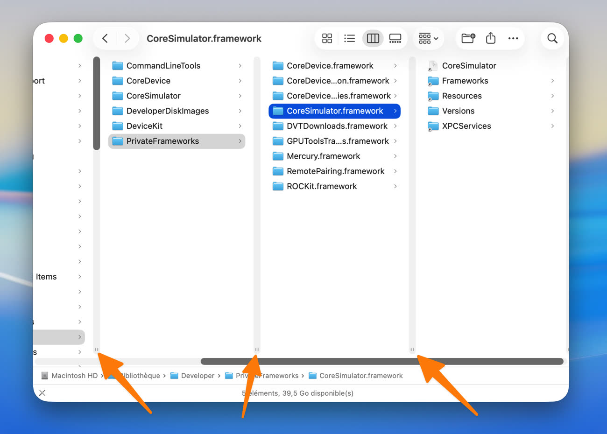607x434 pixels.
Task: Select the Mercury.framework folder
Action: (x=323, y=156)
